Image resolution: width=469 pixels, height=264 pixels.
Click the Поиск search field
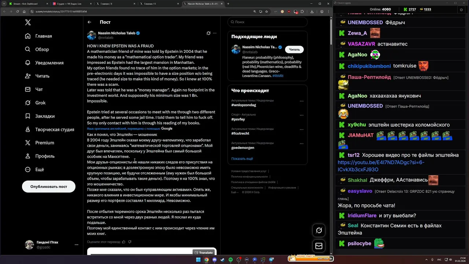[267, 22]
